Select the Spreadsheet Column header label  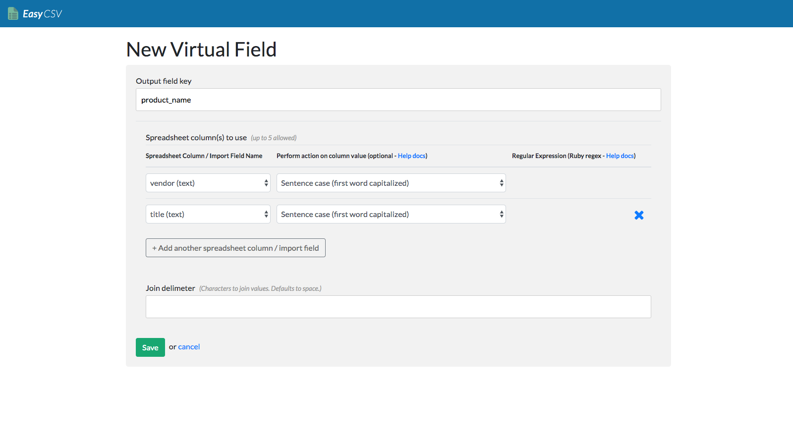pos(204,156)
